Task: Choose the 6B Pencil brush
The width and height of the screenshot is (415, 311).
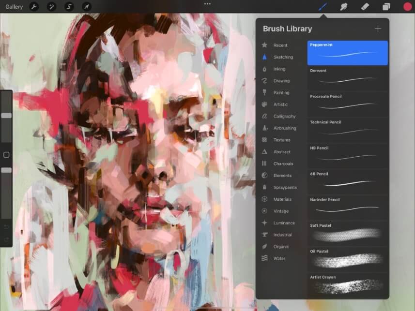Action: (348, 179)
